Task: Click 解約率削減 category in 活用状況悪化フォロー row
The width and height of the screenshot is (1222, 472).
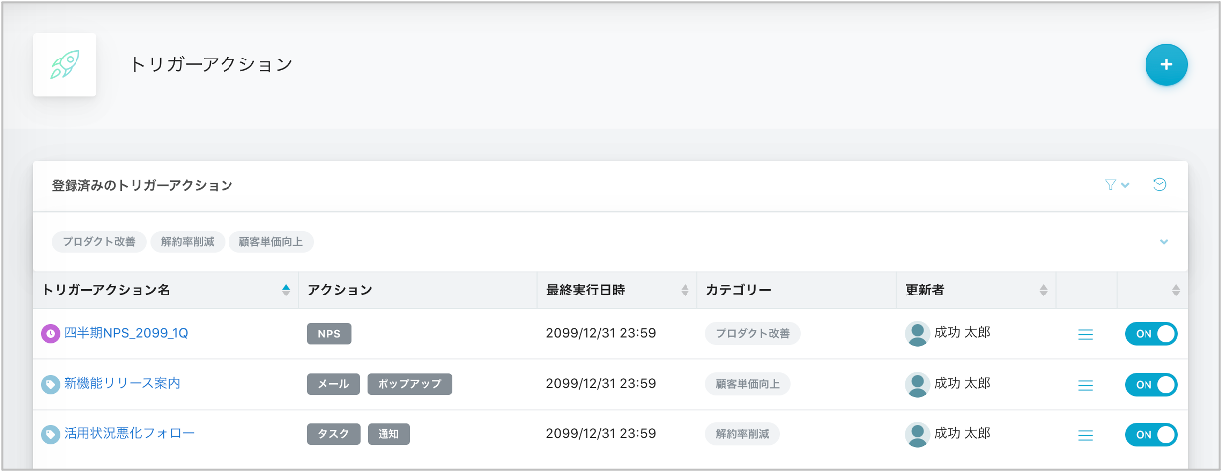Action: 742,434
